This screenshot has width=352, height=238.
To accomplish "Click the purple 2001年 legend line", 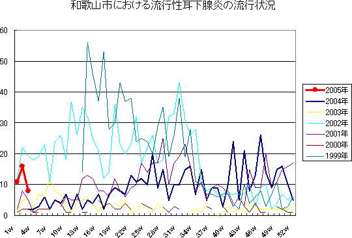I will pos(315,134).
